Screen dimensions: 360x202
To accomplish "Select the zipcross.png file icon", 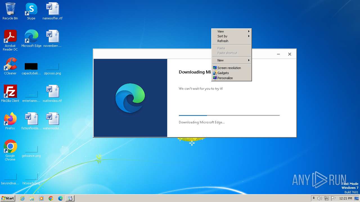I will coord(52,69).
